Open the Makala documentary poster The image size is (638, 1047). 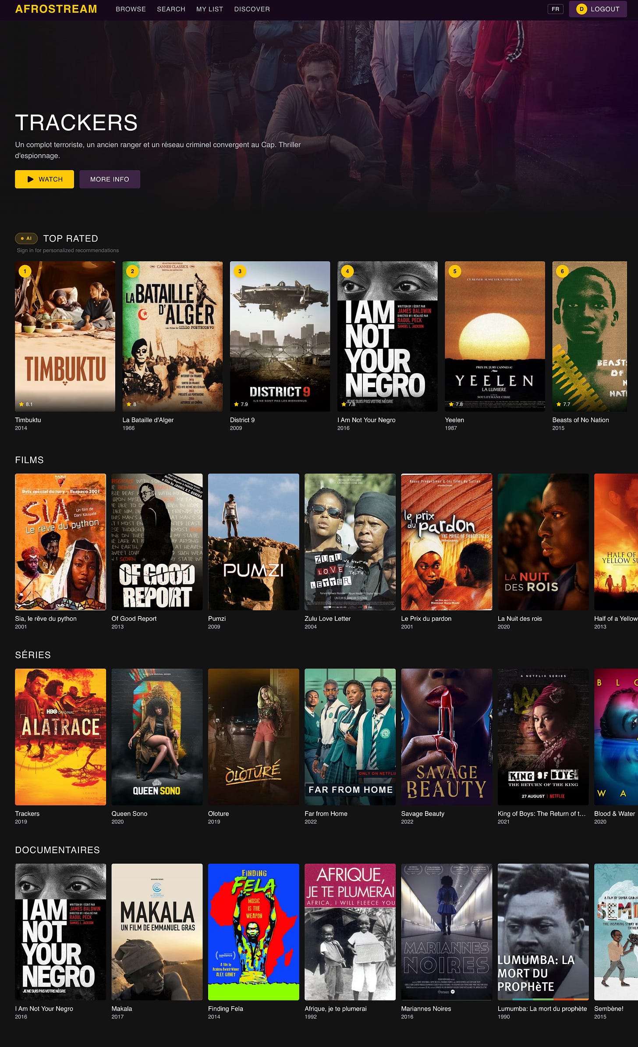tap(157, 932)
